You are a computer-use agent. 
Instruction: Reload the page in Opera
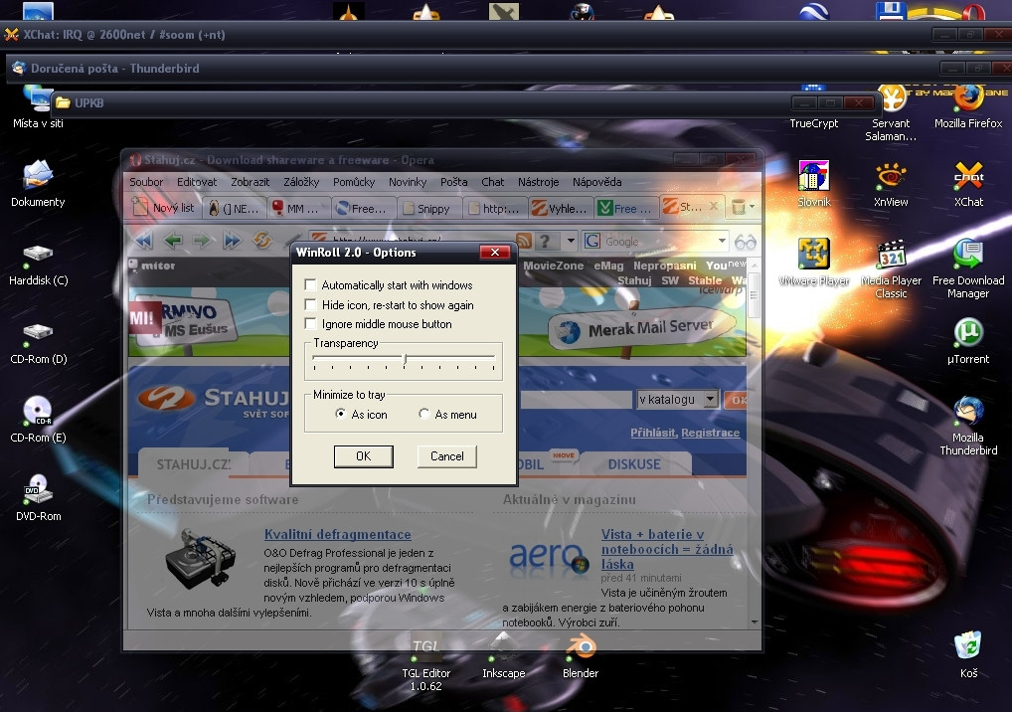point(262,241)
